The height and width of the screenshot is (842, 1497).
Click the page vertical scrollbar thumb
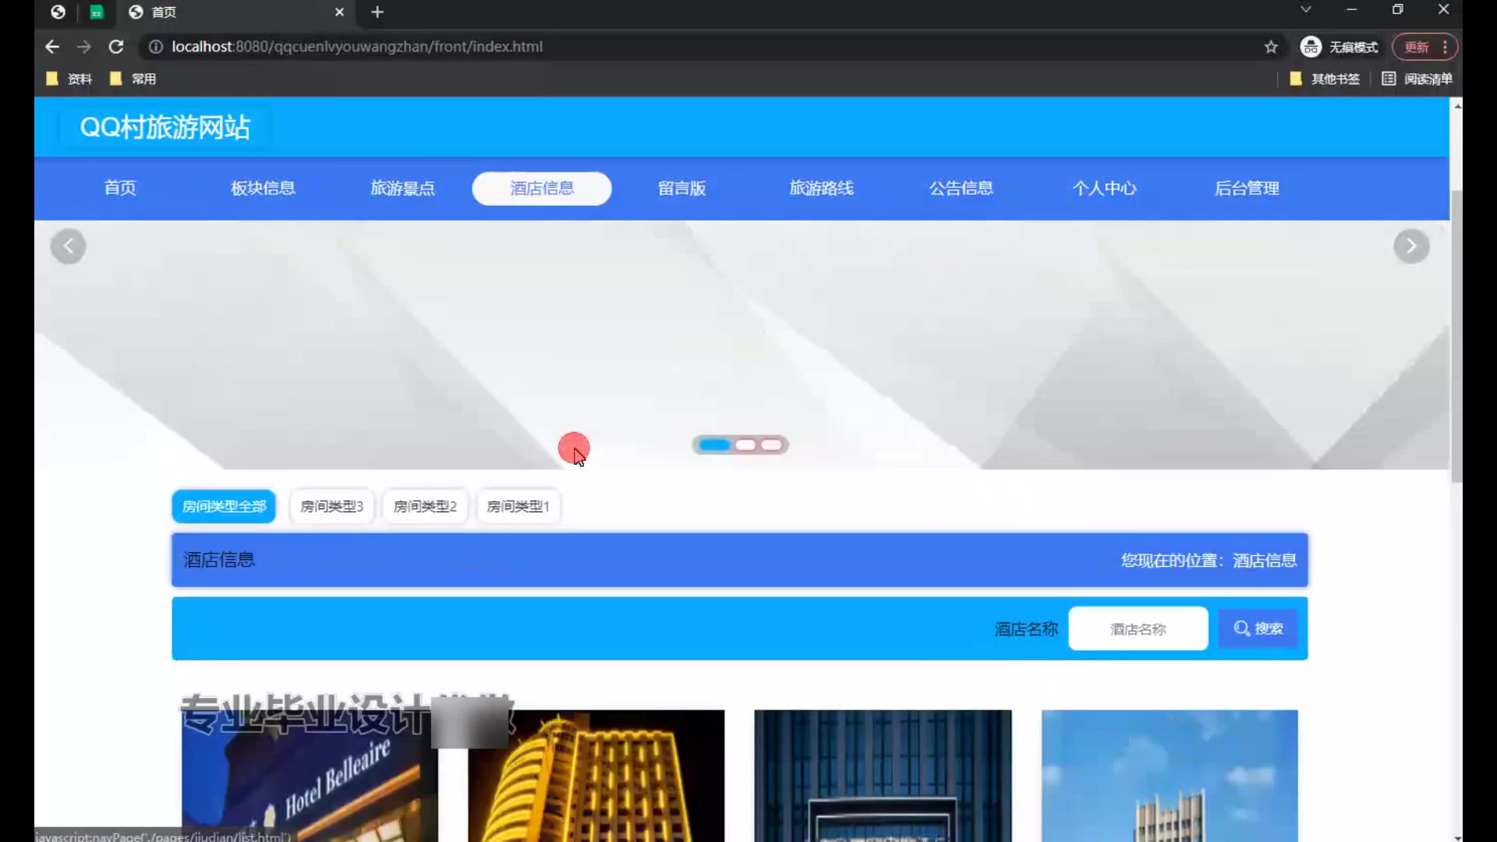(1456, 335)
